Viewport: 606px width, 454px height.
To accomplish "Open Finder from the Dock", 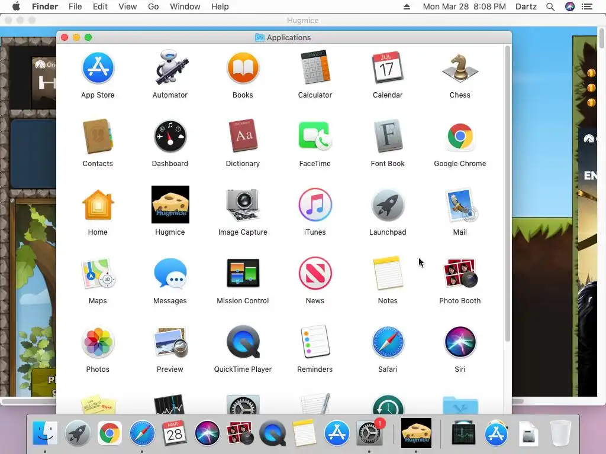I will point(45,433).
